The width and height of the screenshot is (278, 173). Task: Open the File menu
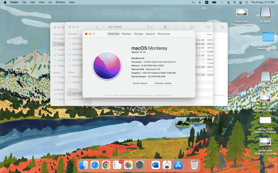[x=24, y=2]
